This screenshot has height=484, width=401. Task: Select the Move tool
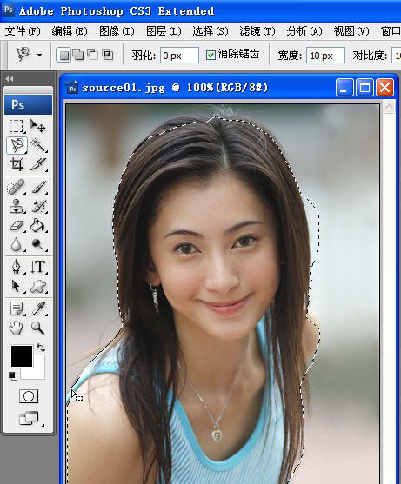[38, 126]
